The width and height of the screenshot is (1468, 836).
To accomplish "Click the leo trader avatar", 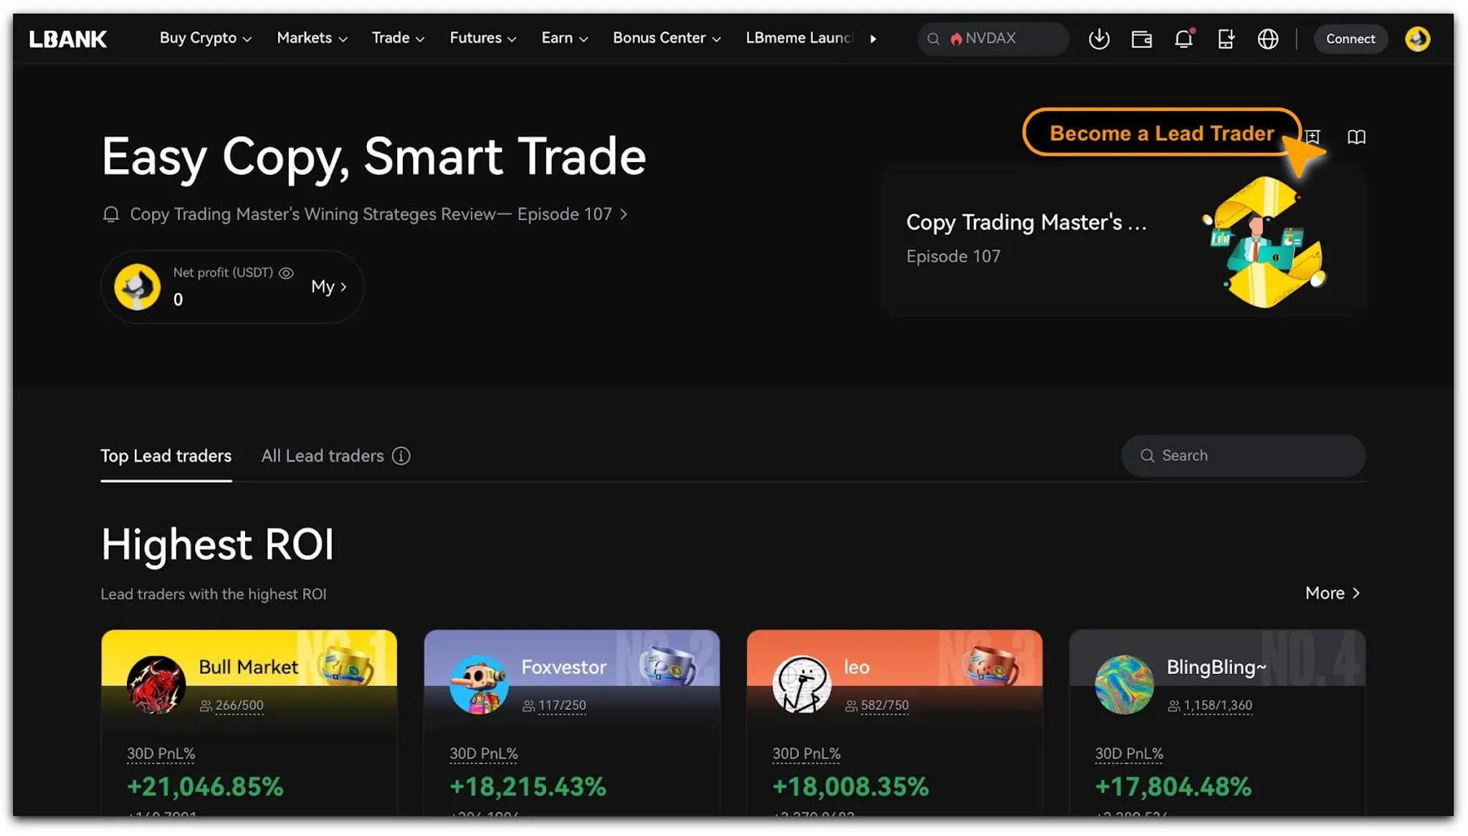I will tap(801, 685).
